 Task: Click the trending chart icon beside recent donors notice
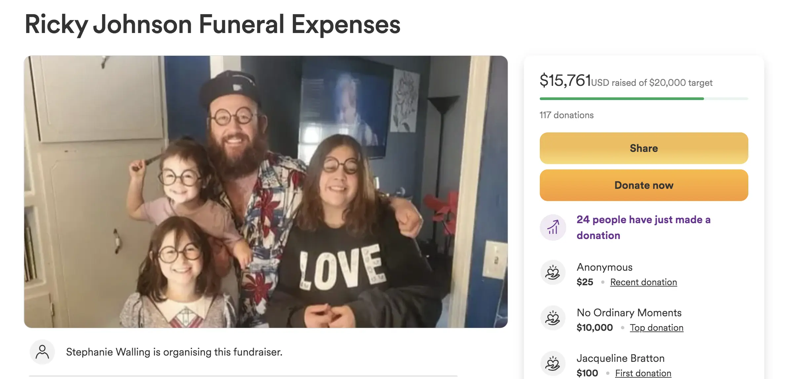[553, 227]
